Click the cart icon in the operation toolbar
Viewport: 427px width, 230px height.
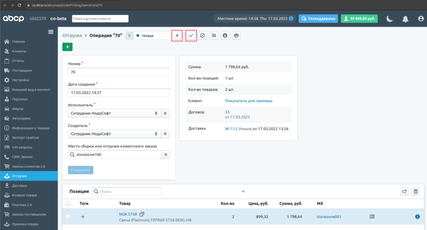(x=214, y=36)
